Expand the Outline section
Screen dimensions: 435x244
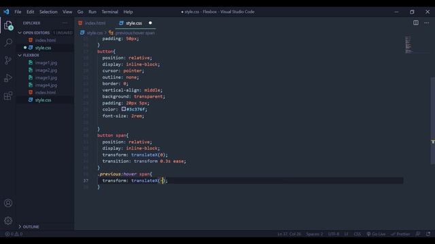[20, 226]
